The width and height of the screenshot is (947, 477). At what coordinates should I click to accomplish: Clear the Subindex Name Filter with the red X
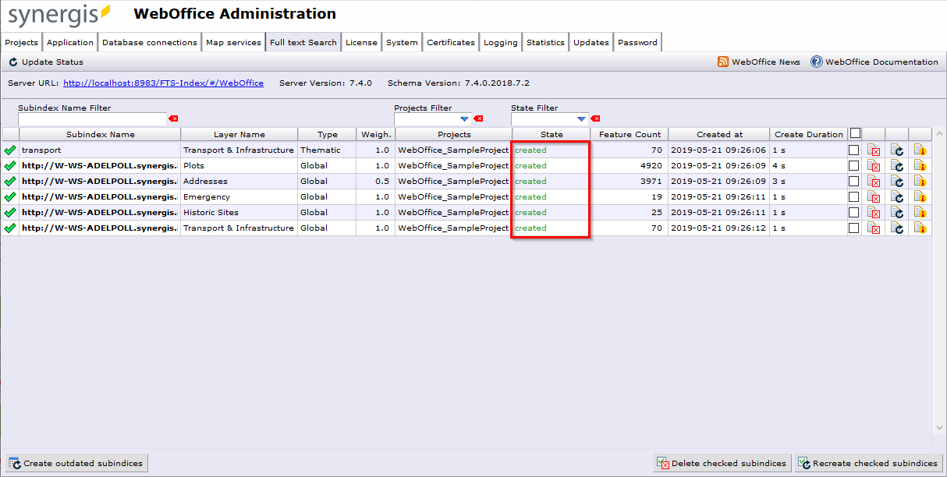coord(172,118)
